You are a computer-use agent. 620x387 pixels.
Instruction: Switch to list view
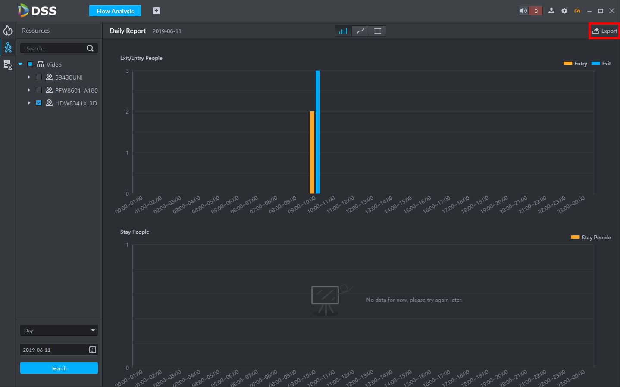point(378,31)
